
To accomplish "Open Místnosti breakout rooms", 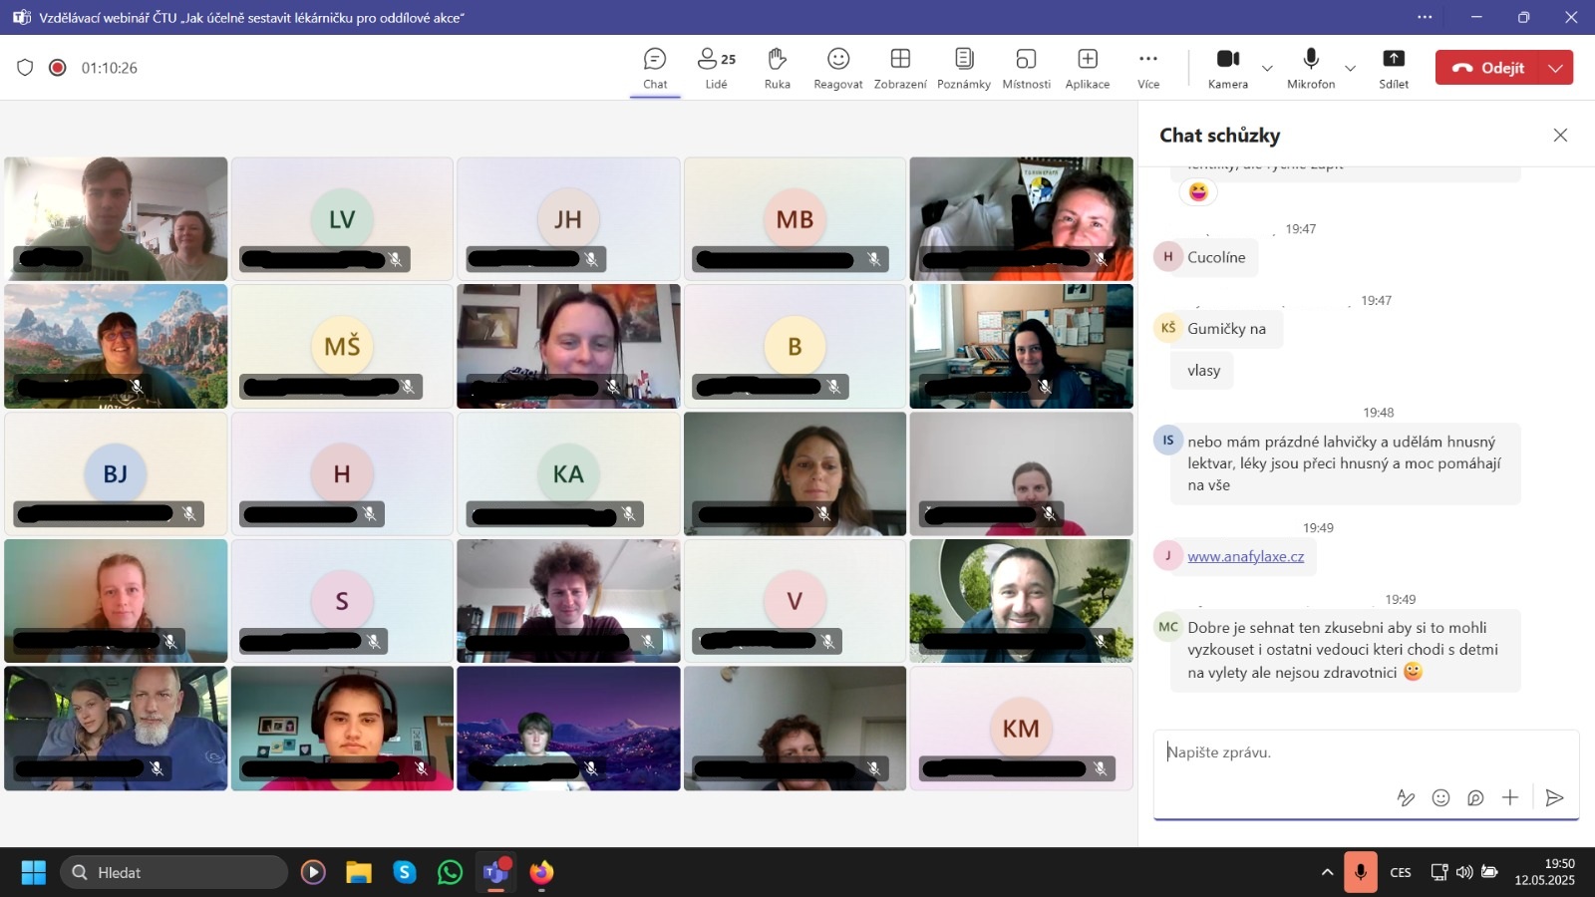I will (x=1026, y=68).
